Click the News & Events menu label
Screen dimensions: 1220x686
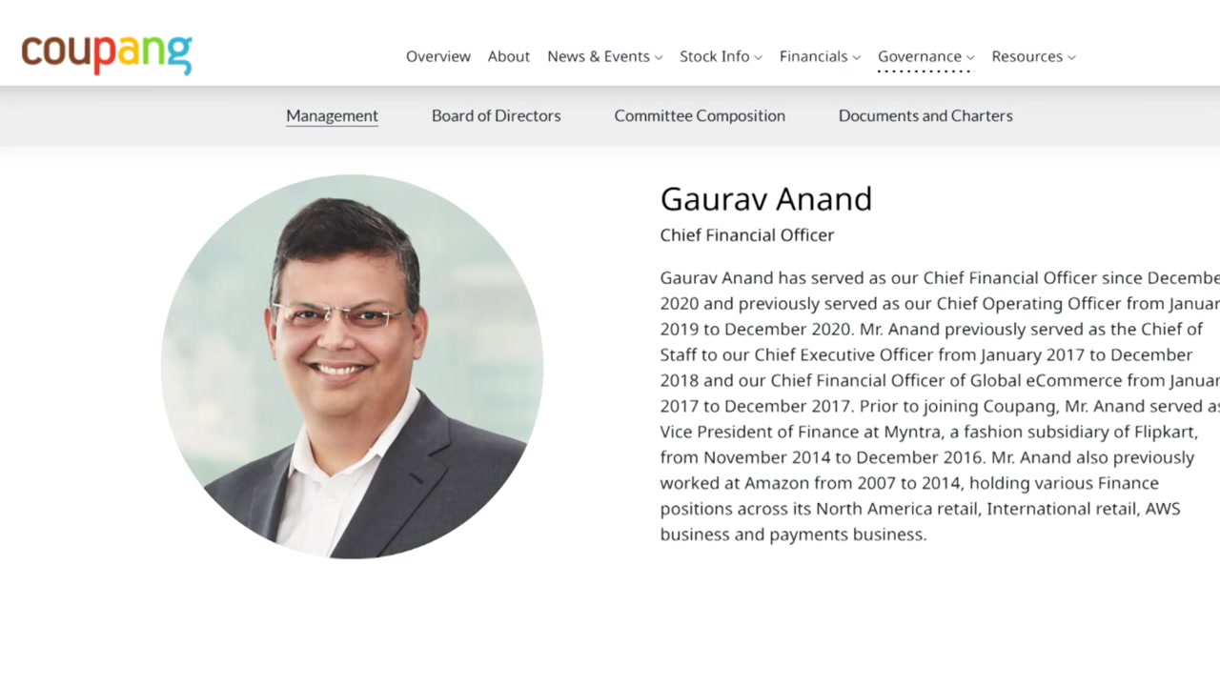pos(598,56)
